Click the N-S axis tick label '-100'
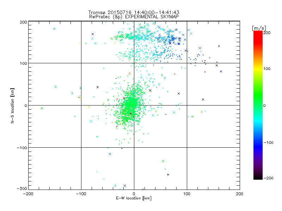Image resolution: width=282 pixels, height=211 pixels. click(22, 148)
